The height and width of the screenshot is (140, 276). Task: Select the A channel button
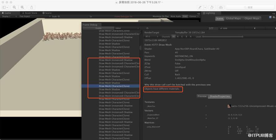tap(191, 37)
